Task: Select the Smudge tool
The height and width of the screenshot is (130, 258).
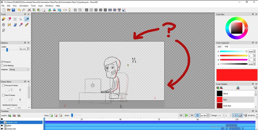Action: (4, 30)
